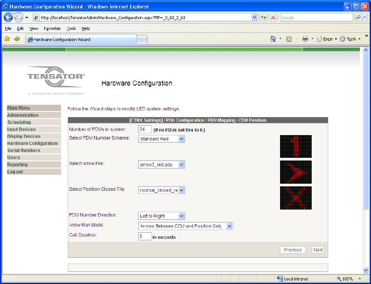Open the View menu
The image size is (371, 284).
click(34, 29)
